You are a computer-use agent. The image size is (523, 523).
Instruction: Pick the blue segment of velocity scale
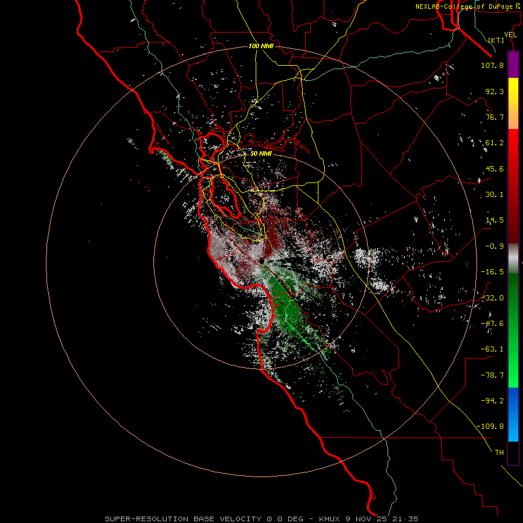[x=513, y=414]
